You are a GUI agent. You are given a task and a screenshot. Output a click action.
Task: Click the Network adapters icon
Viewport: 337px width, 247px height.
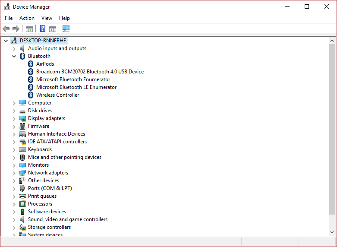point(22,173)
